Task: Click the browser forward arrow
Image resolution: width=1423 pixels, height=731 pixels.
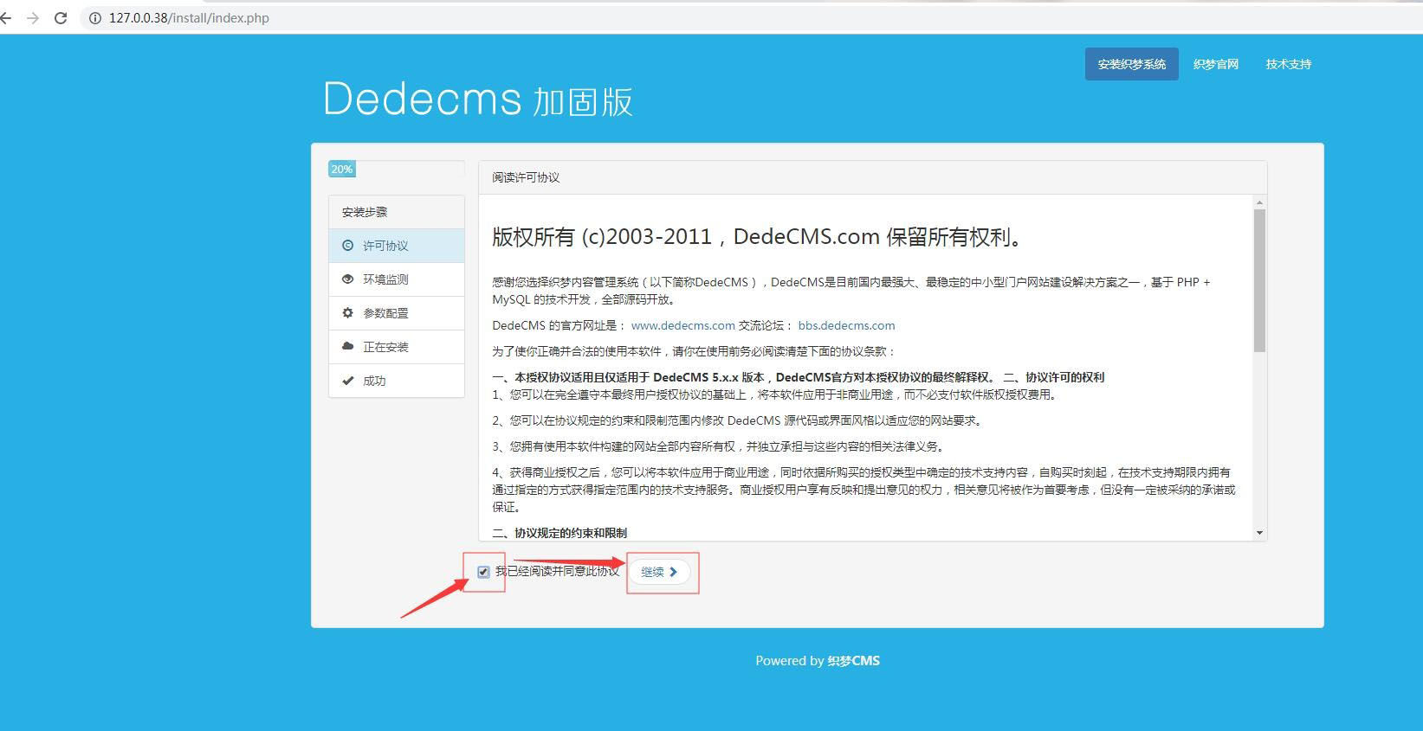Action: coord(33,18)
